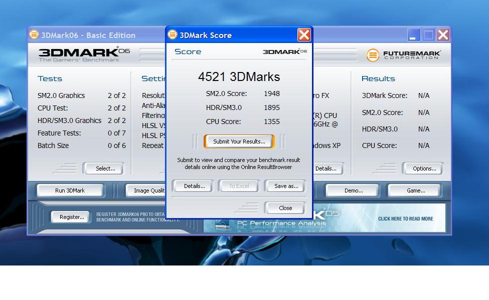The image size is (489, 300).
Task: Click System Details button in main window
Action: click(328, 168)
